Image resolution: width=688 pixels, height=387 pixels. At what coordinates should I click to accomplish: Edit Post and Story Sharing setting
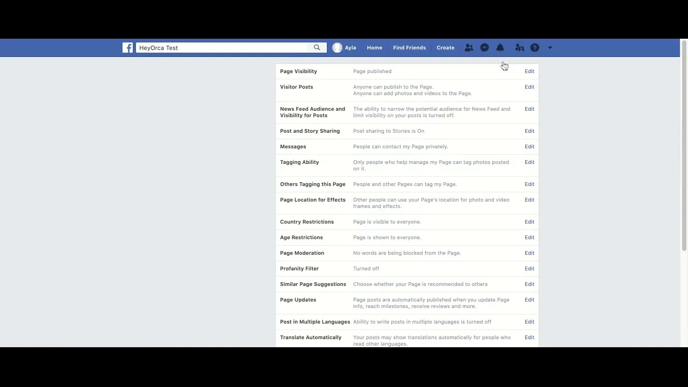pos(529,131)
